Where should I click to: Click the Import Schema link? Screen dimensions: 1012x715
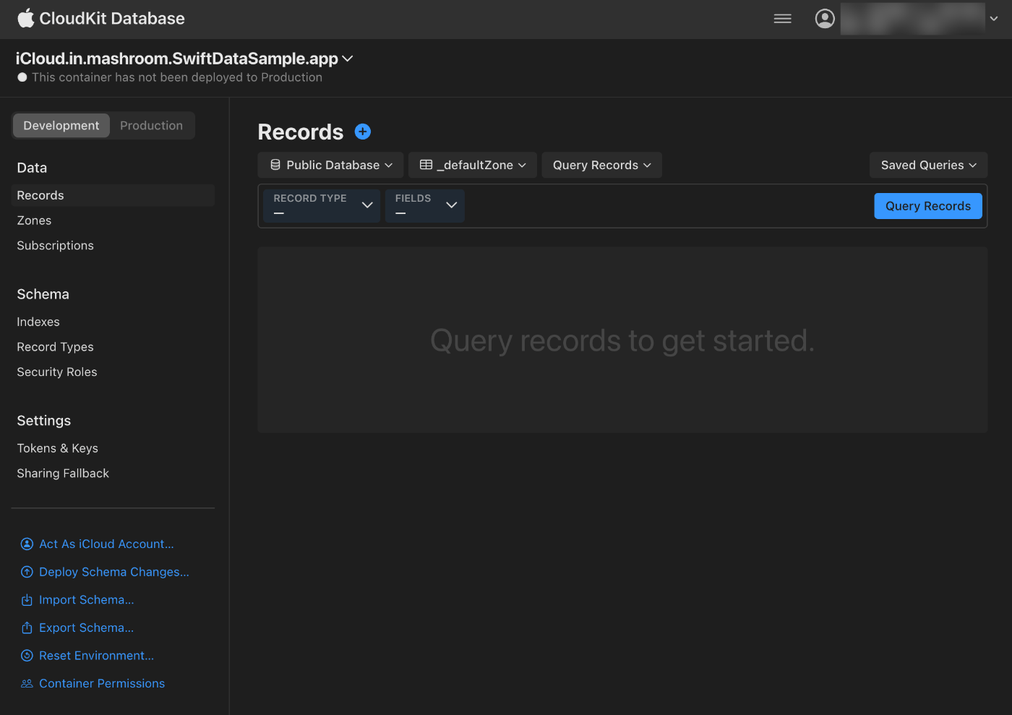tap(87, 600)
